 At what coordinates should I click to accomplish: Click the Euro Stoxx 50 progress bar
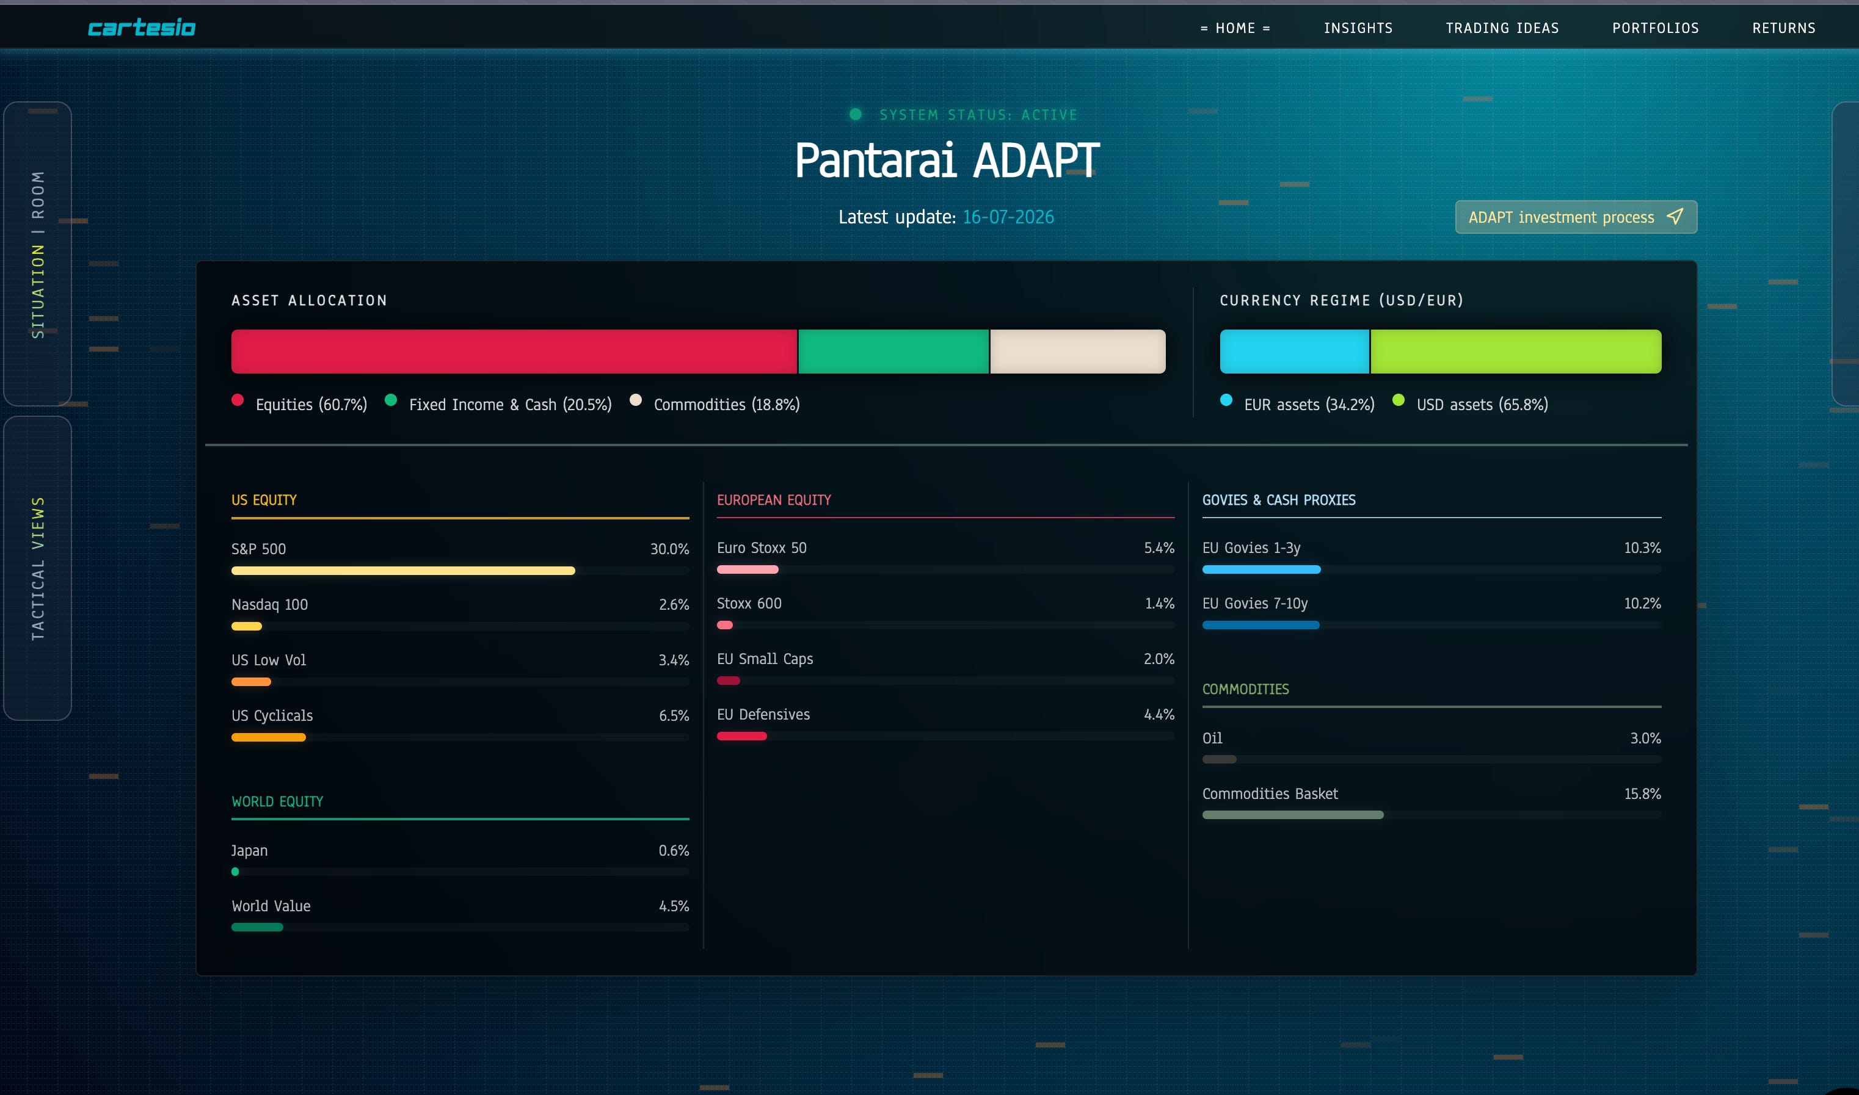tap(945, 569)
